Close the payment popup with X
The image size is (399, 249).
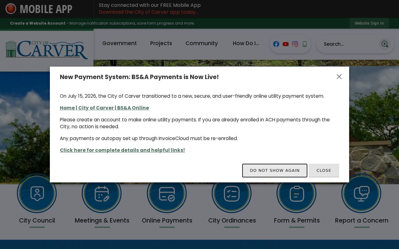(x=339, y=77)
